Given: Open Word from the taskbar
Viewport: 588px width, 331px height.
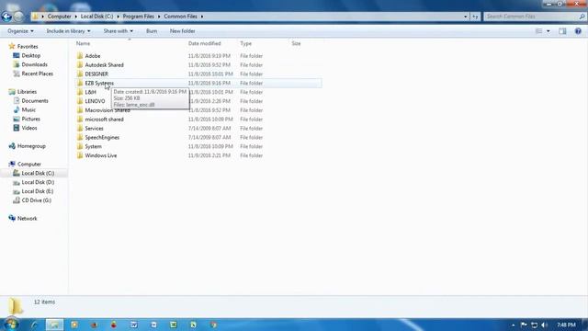Looking at the screenshot, I should (x=134, y=325).
